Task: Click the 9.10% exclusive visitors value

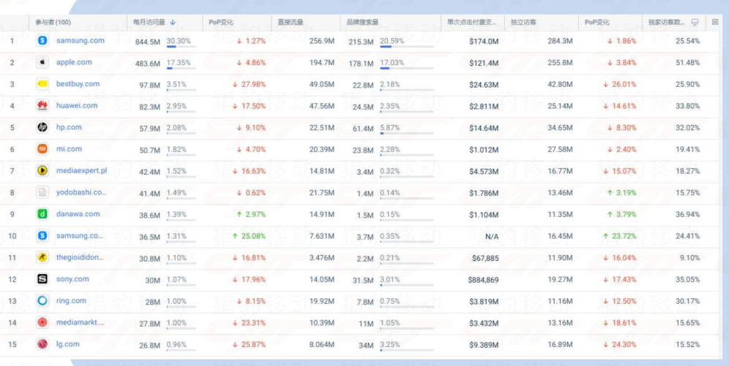Action: click(x=689, y=258)
